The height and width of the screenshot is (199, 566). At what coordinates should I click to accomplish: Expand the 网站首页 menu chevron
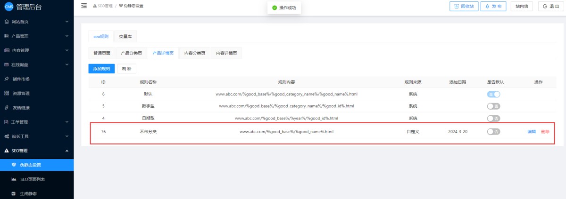click(x=67, y=22)
